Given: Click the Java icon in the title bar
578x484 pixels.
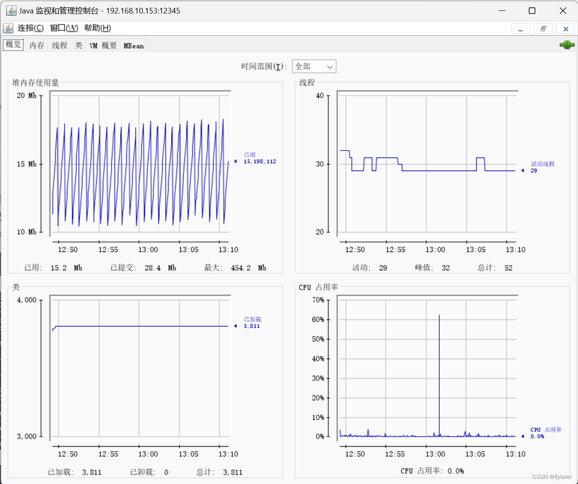Looking at the screenshot, I should click(x=11, y=10).
